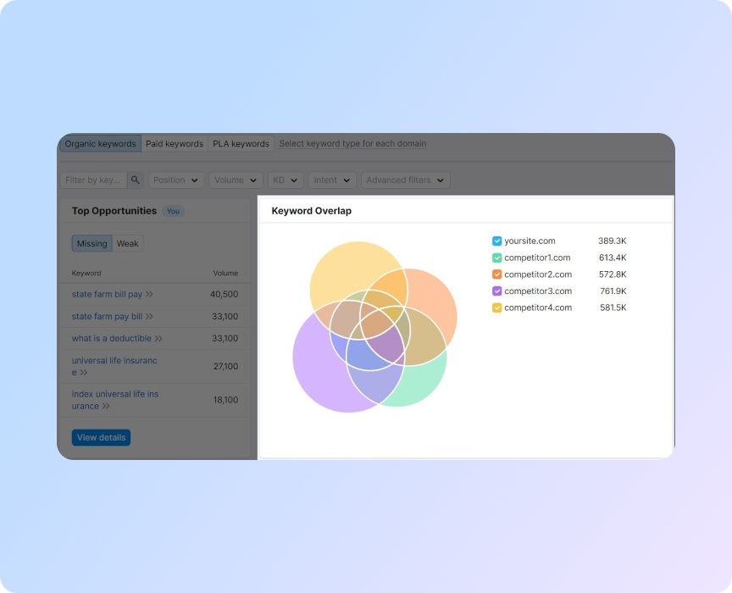Image resolution: width=732 pixels, height=593 pixels.
Task: Expand the Volume filter dropdown
Action: [x=236, y=180]
